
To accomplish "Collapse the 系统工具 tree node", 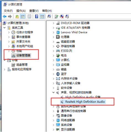I will (4, 28).
